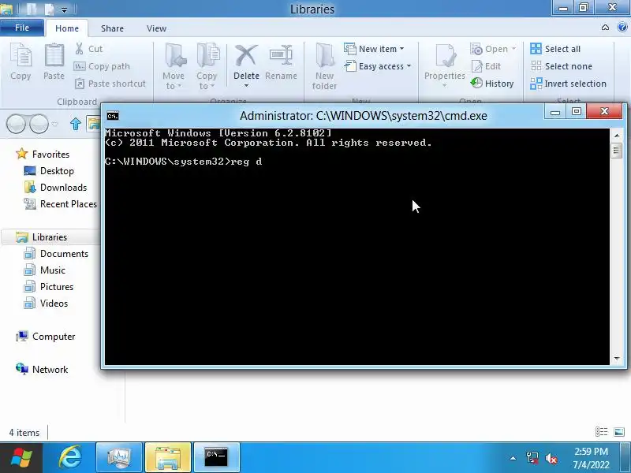631x473 pixels.
Task: Click the Forward navigation button
Action: (39, 124)
